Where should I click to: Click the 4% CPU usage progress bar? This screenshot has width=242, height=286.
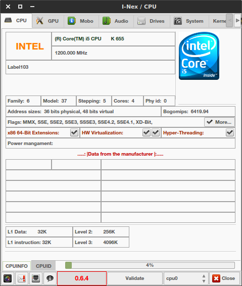150,265
